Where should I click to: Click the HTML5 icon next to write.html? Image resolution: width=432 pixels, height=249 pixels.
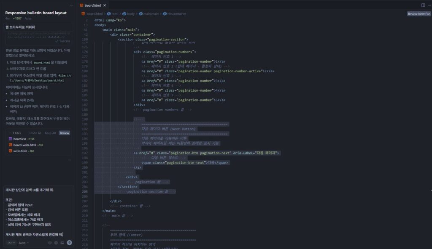coord(11,150)
